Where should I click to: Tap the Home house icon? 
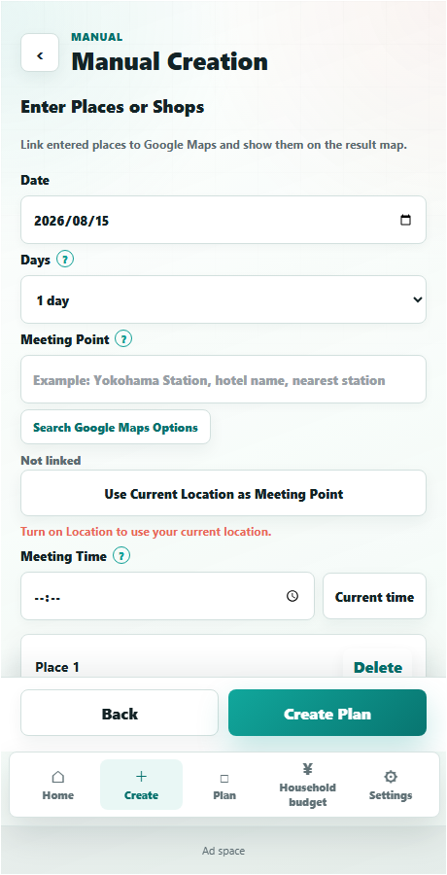click(x=58, y=777)
